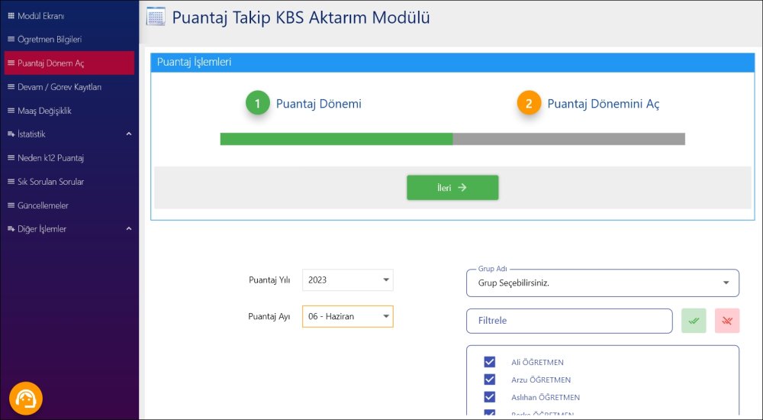
Task: Uncheck Aslıhan ÖĞRETMEN checkbox
Action: (x=490, y=397)
